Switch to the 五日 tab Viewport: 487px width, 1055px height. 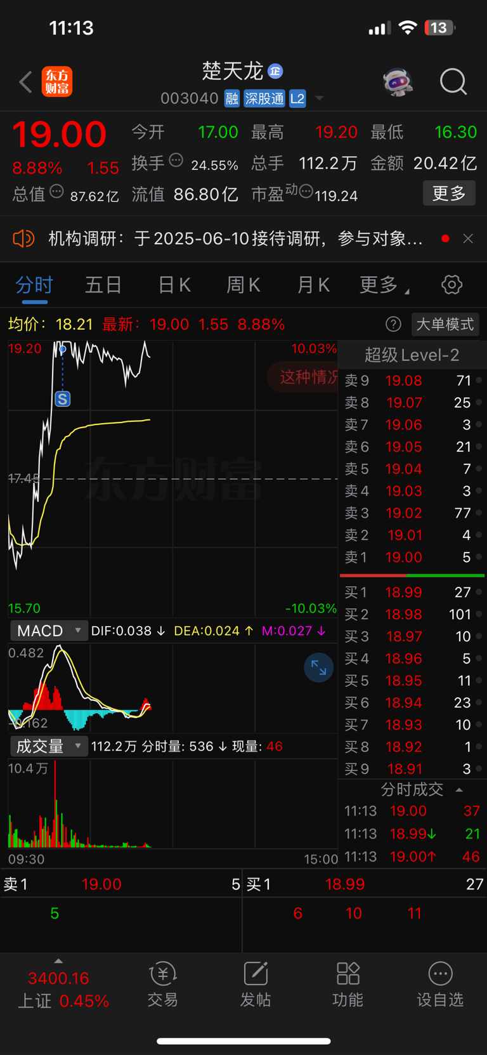103,285
